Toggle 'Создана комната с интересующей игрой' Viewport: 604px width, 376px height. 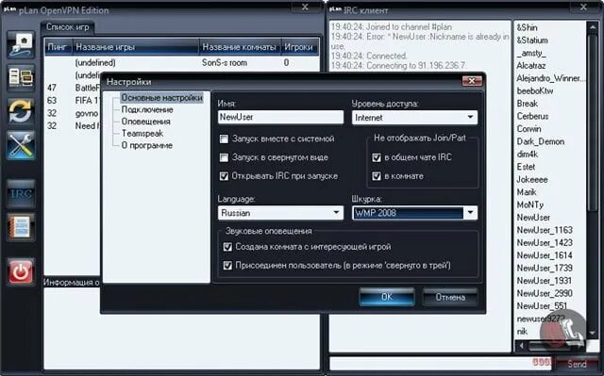click(227, 247)
